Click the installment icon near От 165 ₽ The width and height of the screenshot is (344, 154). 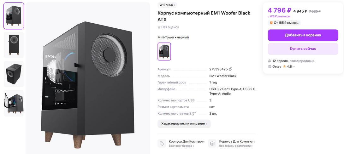pos(271,23)
